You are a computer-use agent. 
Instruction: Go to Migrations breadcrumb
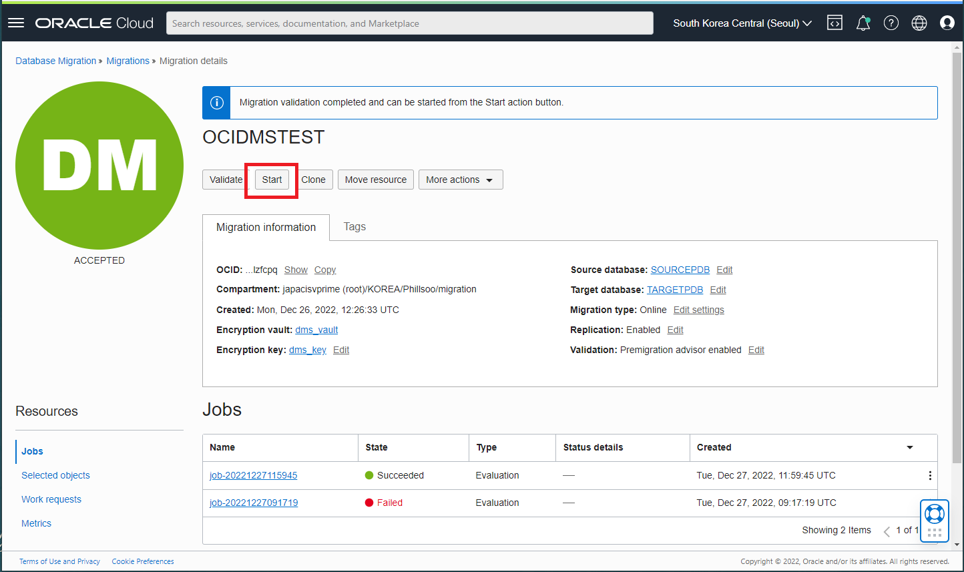coord(128,61)
